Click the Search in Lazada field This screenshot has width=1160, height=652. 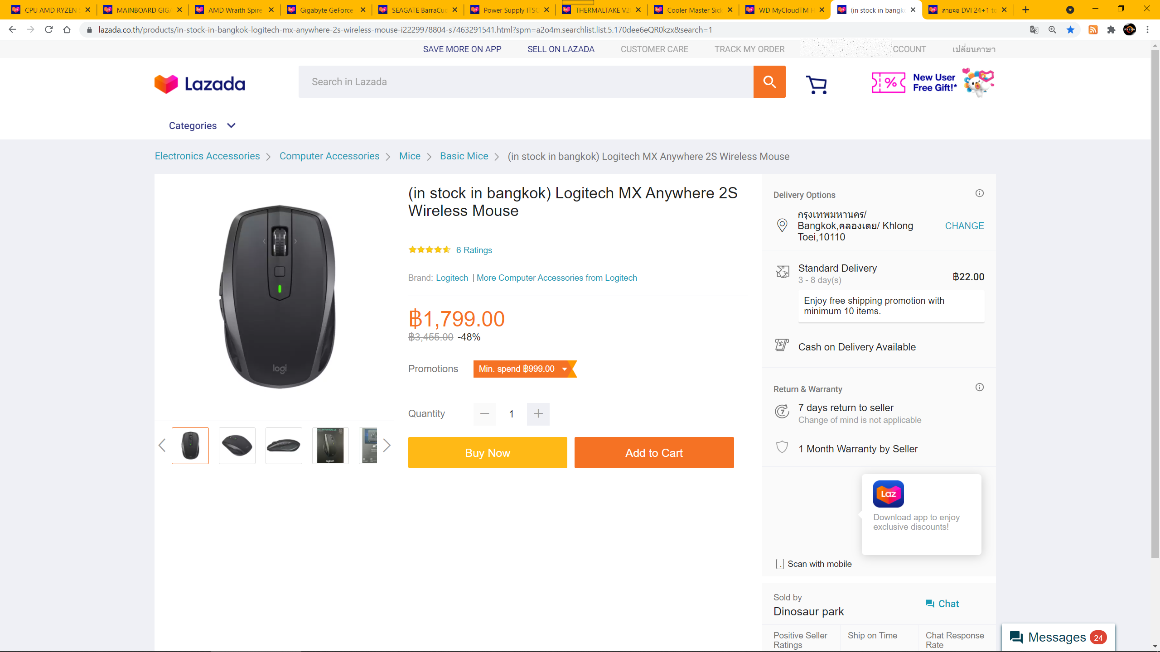pos(526,81)
